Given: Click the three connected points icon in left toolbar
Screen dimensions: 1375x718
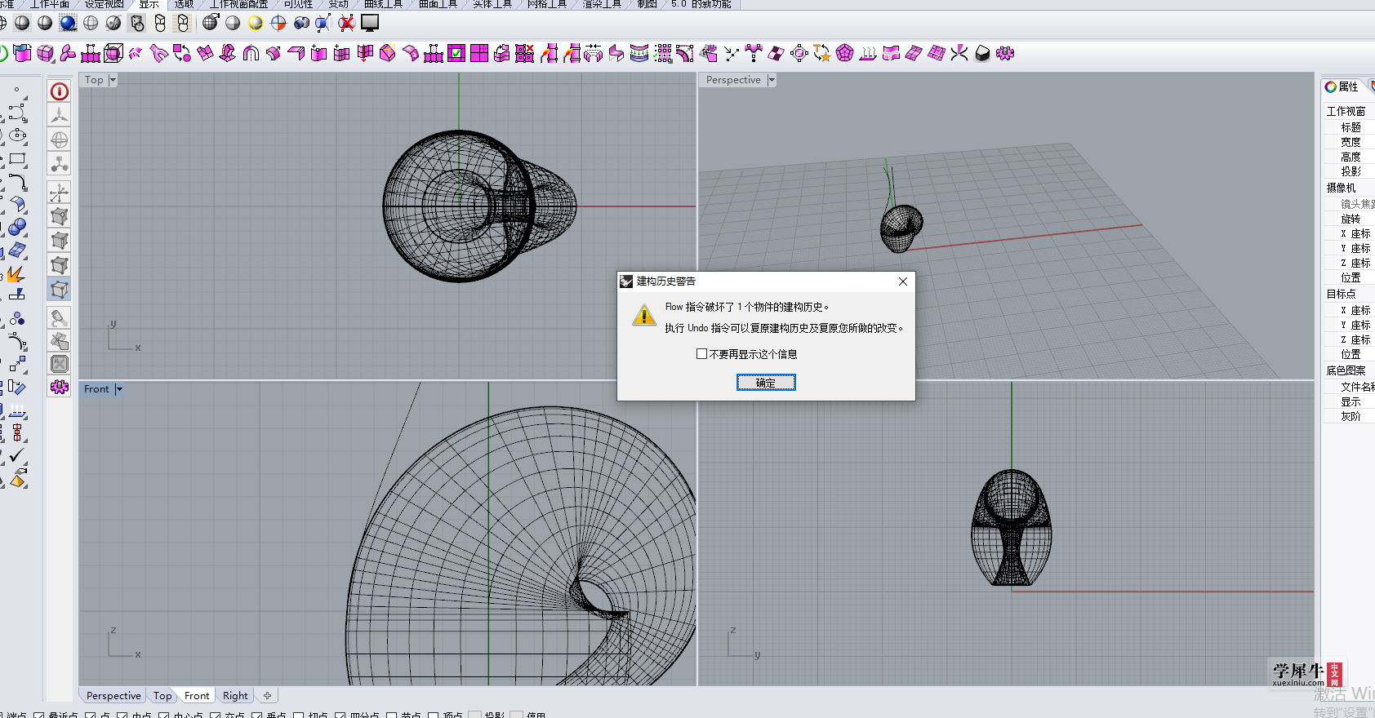Looking at the screenshot, I should (x=60, y=164).
